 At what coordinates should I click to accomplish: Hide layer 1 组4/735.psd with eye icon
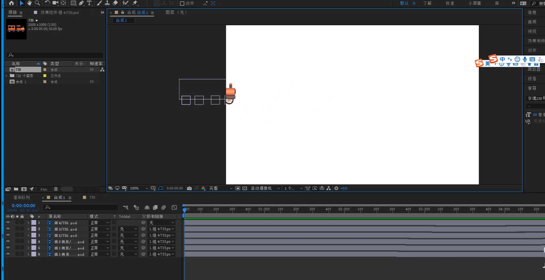tap(8, 223)
